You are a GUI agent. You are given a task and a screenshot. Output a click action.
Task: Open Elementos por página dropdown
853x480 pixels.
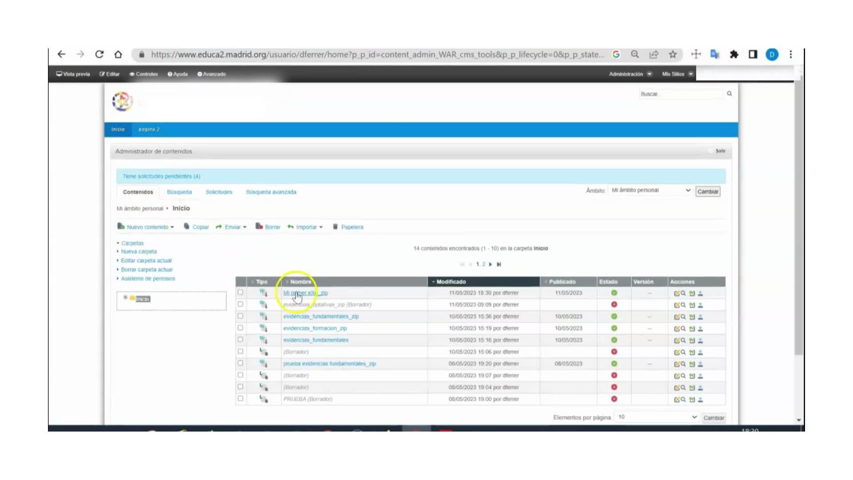[657, 417]
